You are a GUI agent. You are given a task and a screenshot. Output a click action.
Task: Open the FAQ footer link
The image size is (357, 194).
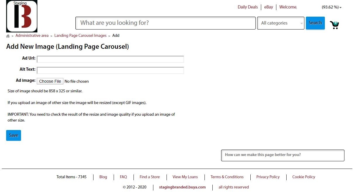click(x=123, y=177)
